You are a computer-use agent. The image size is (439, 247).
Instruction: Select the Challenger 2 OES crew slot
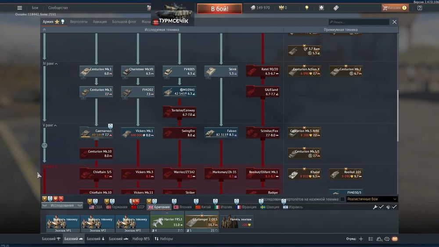[202, 222]
